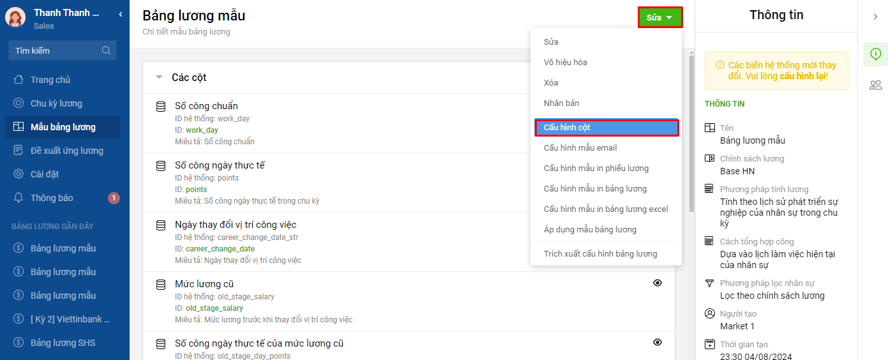Image resolution: width=888 pixels, height=360 pixels.
Task: Select Cấu hình mẫu in bảng lương excel
Action: (606, 209)
